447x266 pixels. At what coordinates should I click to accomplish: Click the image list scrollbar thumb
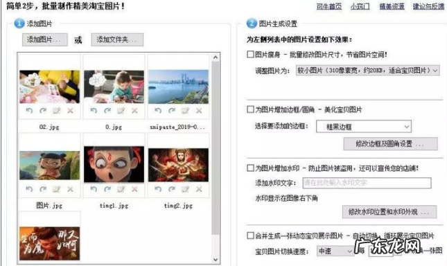point(216,148)
